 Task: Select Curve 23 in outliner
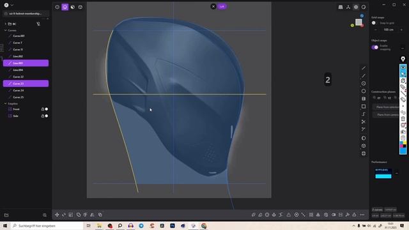(26, 84)
